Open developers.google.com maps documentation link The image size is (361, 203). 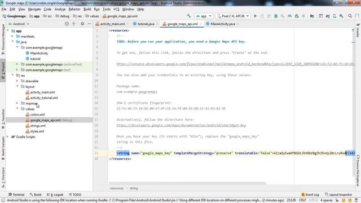click(x=181, y=125)
